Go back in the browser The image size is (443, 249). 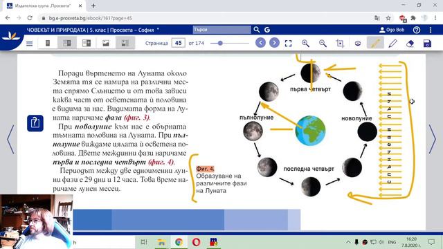pos(8,18)
